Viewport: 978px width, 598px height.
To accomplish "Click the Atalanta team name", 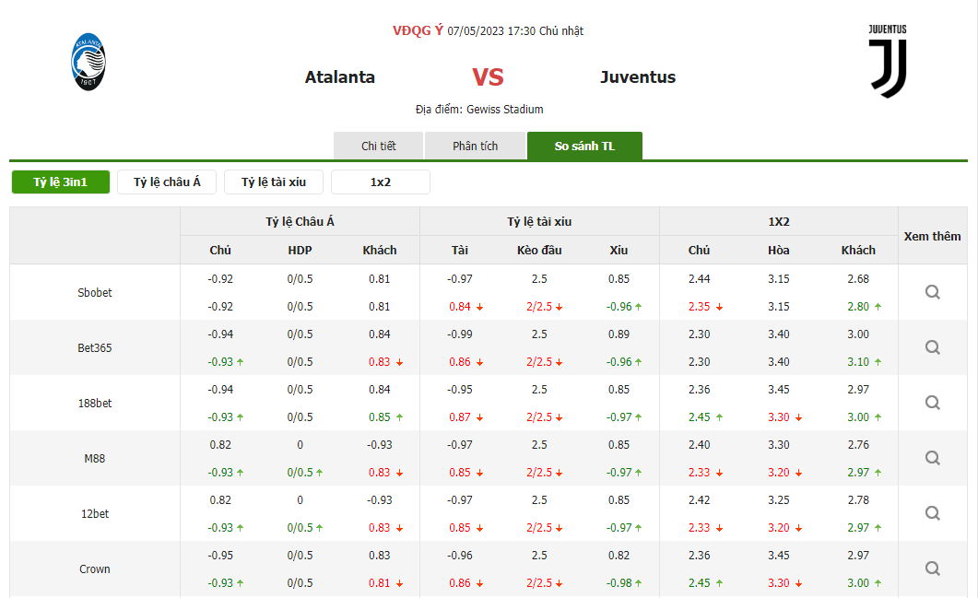I will [x=340, y=77].
